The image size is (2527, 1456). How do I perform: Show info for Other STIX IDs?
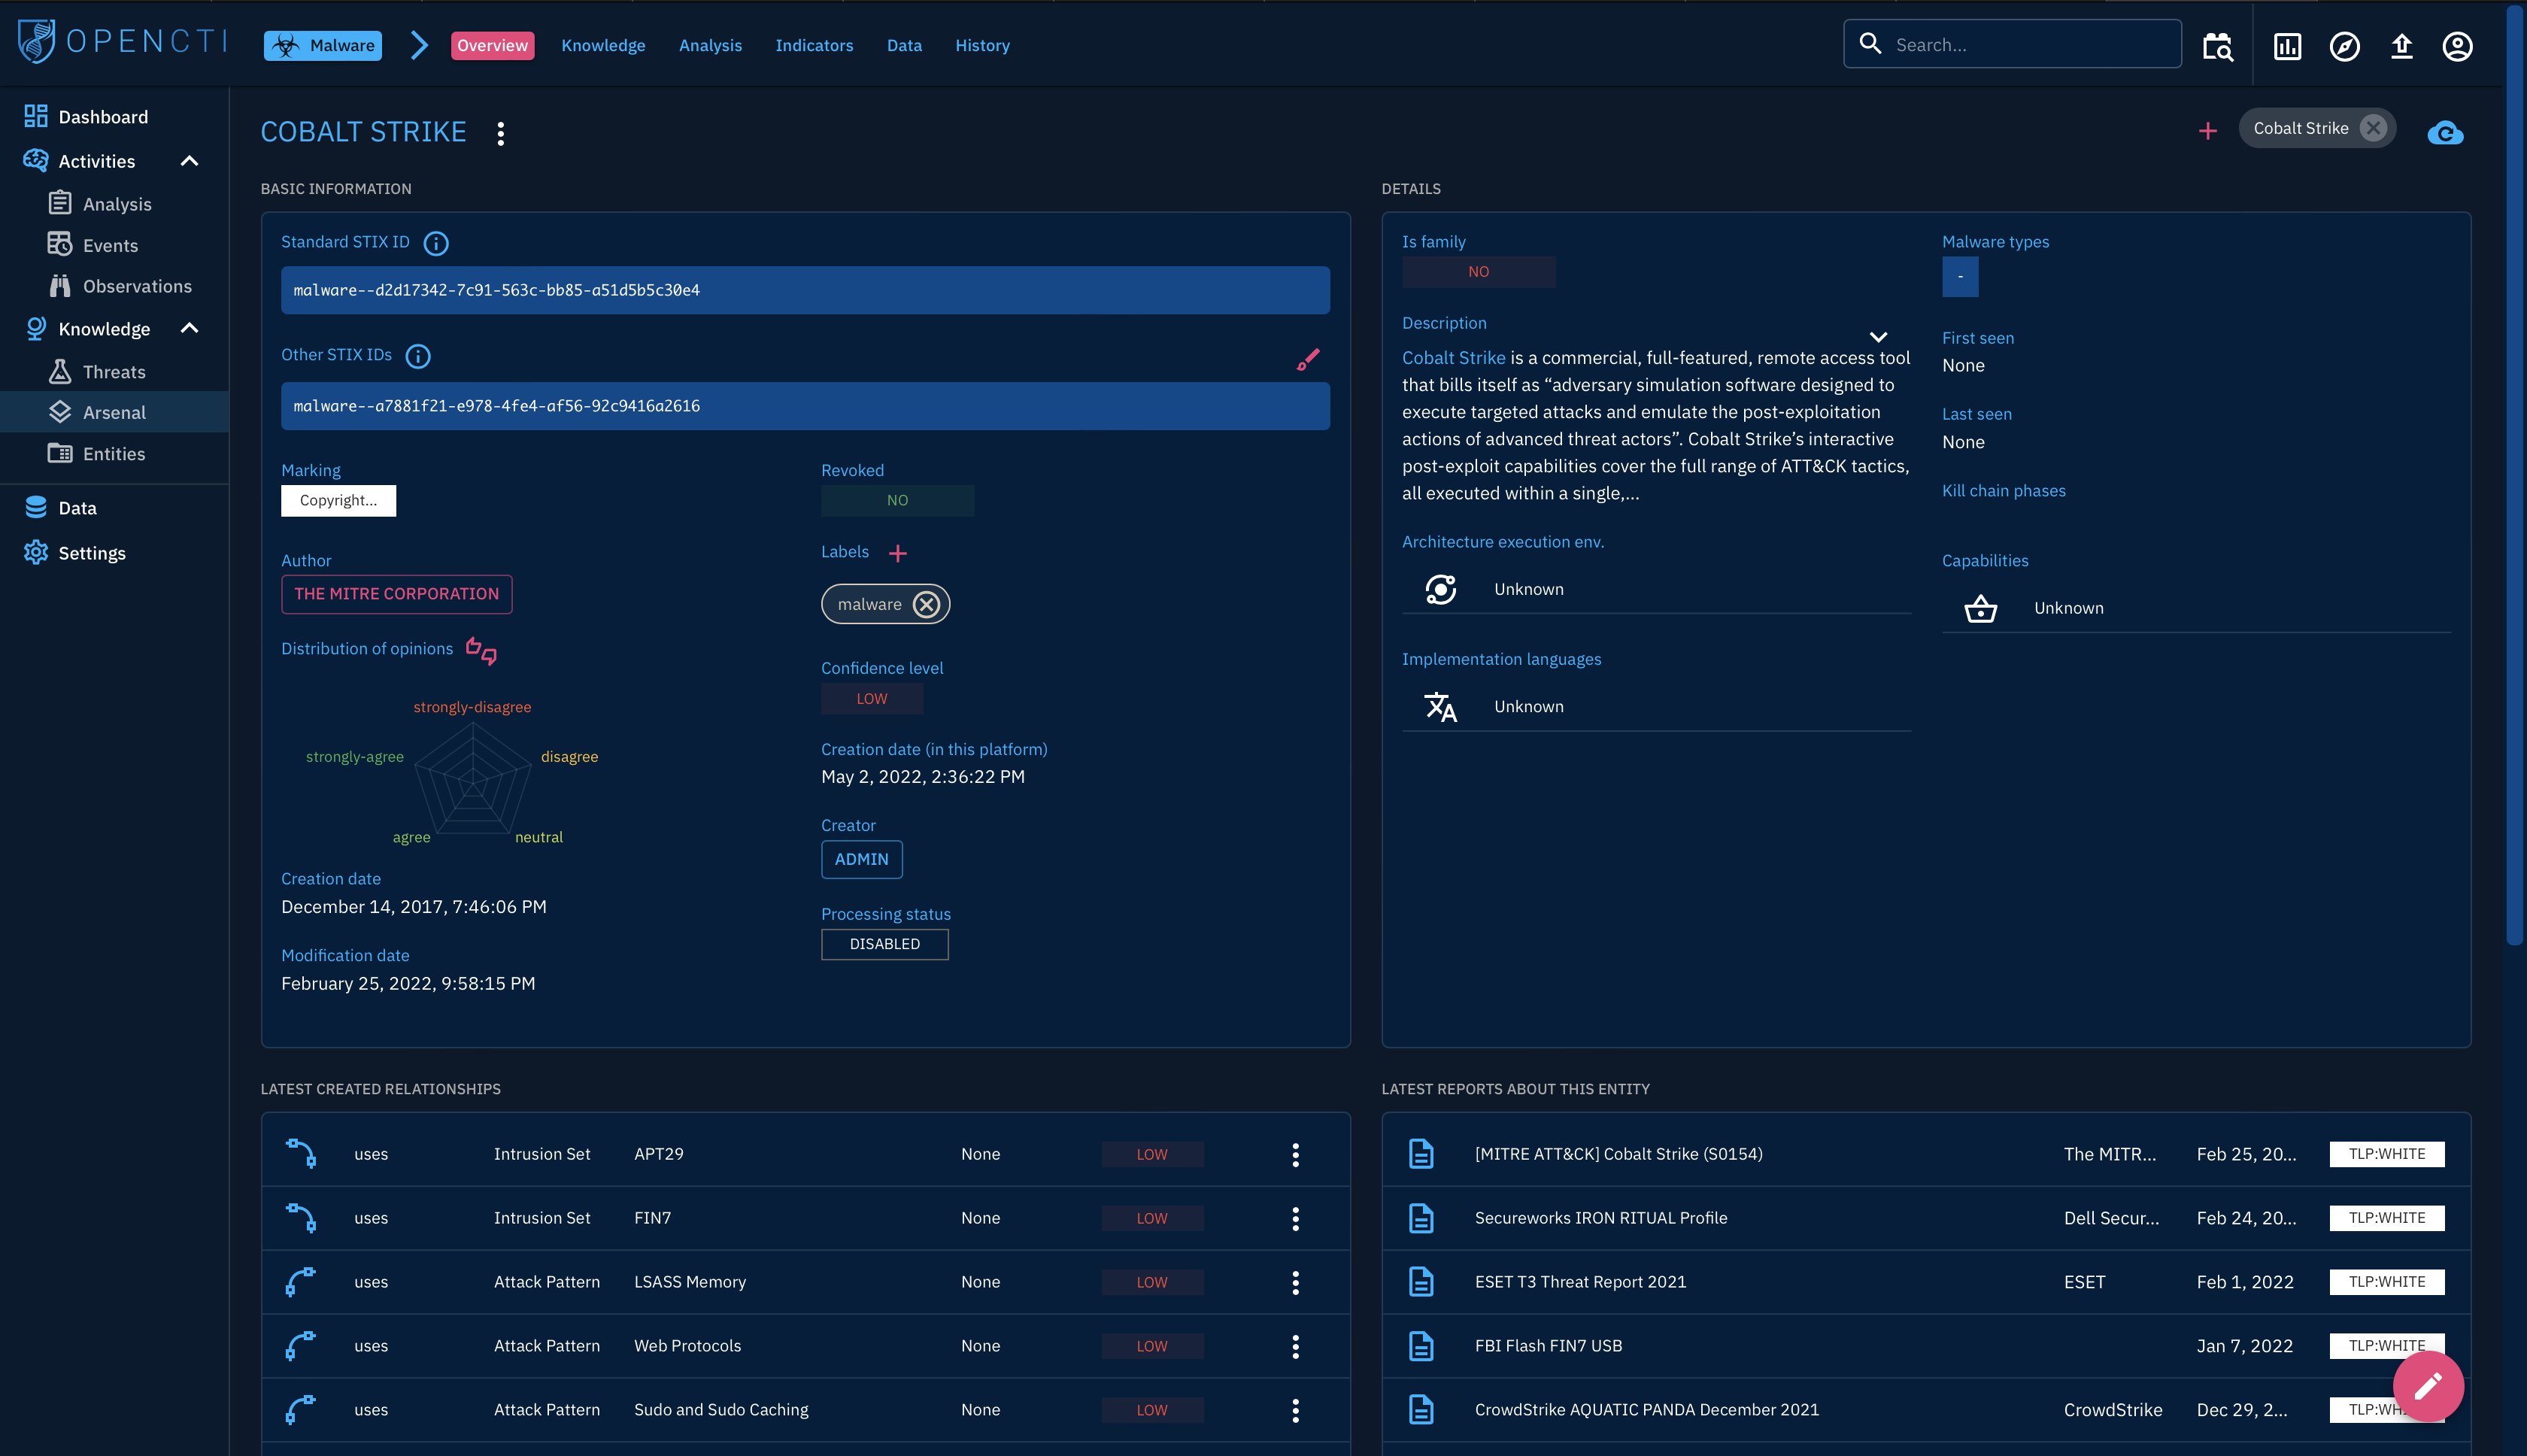coord(418,356)
